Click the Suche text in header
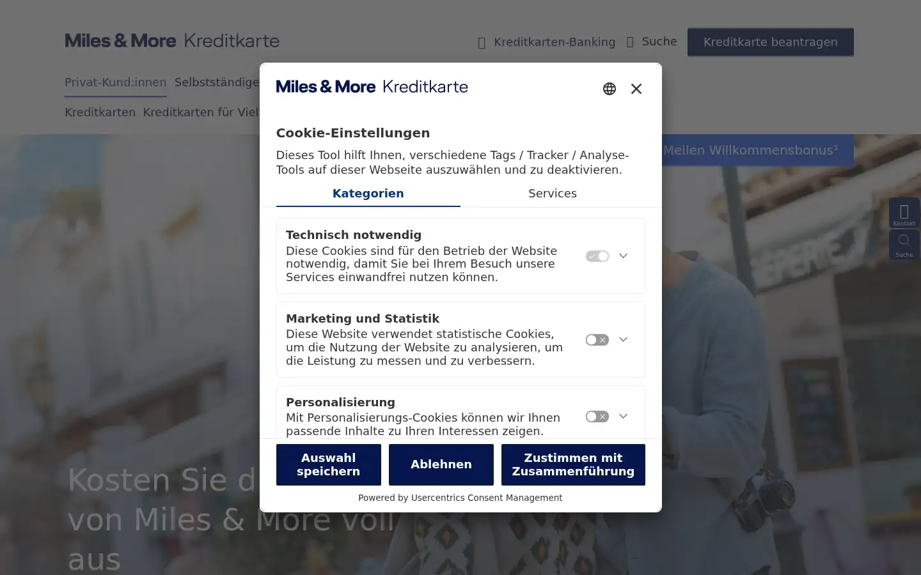 (x=659, y=42)
